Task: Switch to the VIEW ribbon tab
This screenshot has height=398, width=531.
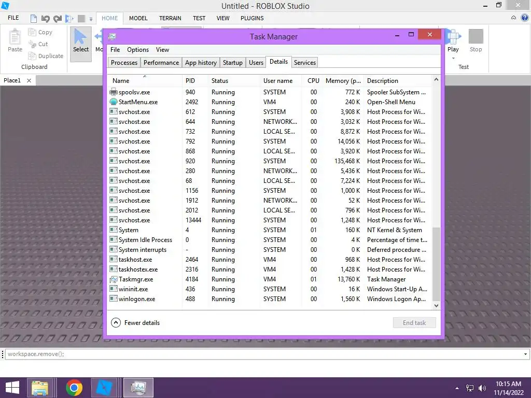Action: coord(223,18)
